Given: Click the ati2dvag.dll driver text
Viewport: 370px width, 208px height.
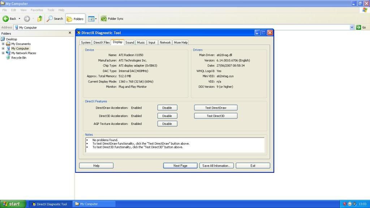Looking at the screenshot, I should click(x=224, y=55).
